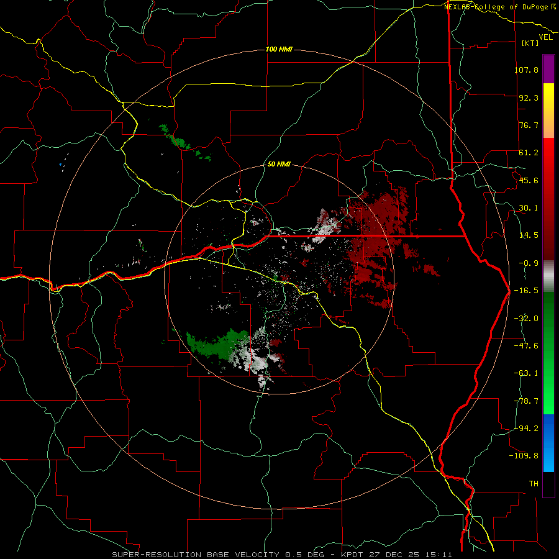Screen dimensions: 559x559
Task: Click the 50 NMI range ring label
Action: [x=279, y=165]
